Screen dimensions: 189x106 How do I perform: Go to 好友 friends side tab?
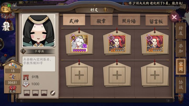pyautogui.click(x=181, y=31)
